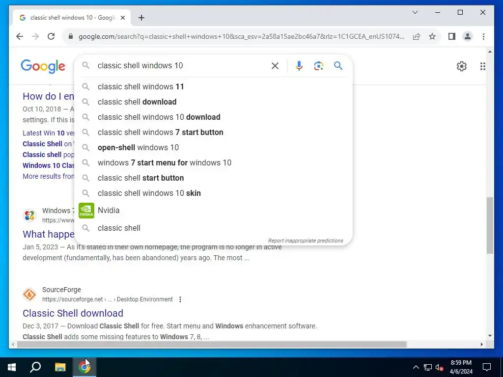
Task: Bookmark this tab with the star icon
Action: (432, 36)
